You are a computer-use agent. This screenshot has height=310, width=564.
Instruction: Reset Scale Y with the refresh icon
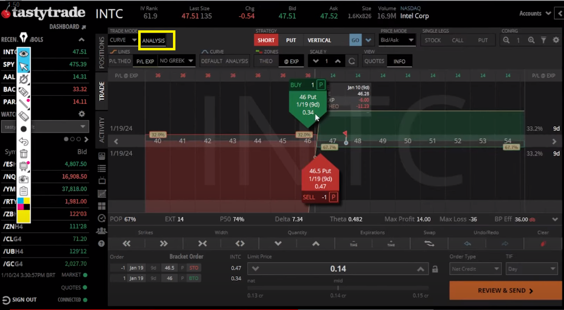[351, 61]
